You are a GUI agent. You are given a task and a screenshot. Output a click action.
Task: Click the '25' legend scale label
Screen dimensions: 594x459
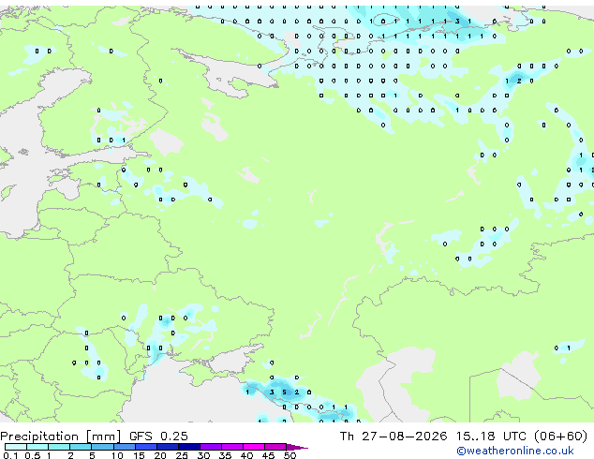click(182, 455)
